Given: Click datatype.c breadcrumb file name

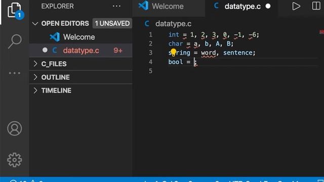Looking at the screenshot, I should pyautogui.click(x=173, y=24).
